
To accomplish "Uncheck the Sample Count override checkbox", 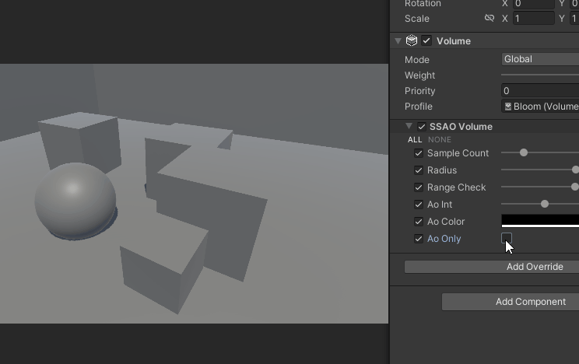I will pos(419,153).
